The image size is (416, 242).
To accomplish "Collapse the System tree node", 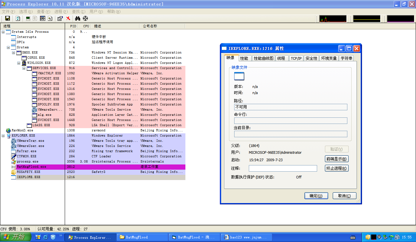I will click(x=8, y=47).
